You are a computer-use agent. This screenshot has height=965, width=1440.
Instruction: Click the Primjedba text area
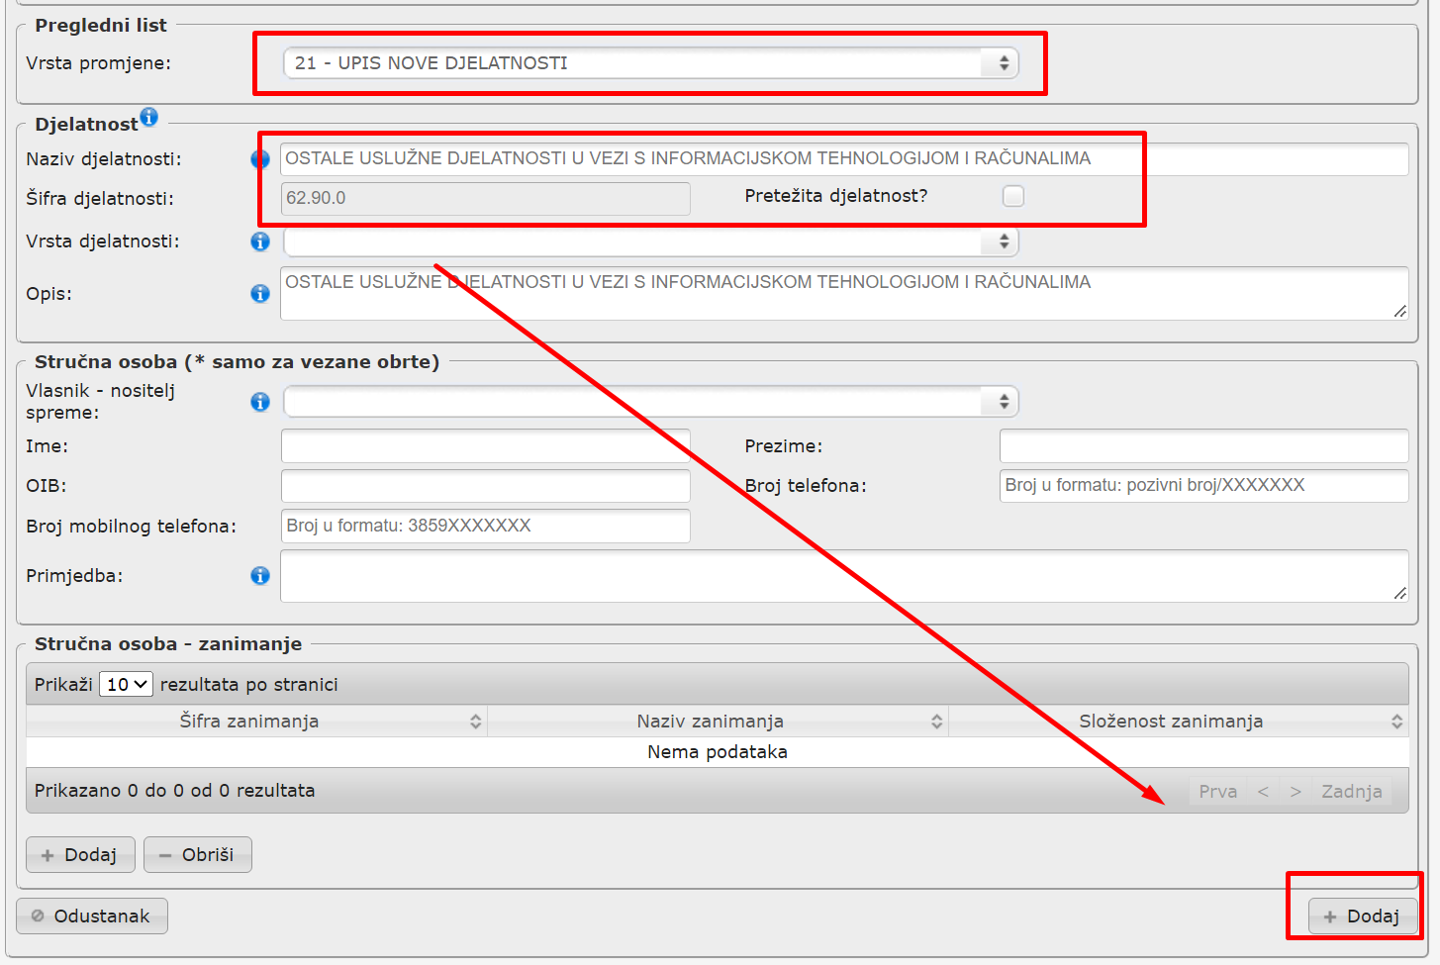(x=844, y=576)
